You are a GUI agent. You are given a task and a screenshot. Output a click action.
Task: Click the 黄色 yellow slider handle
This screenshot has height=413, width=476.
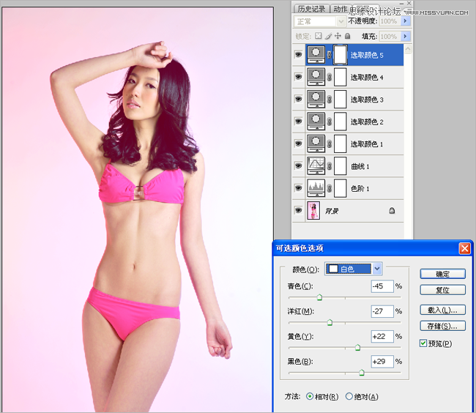[357, 347]
